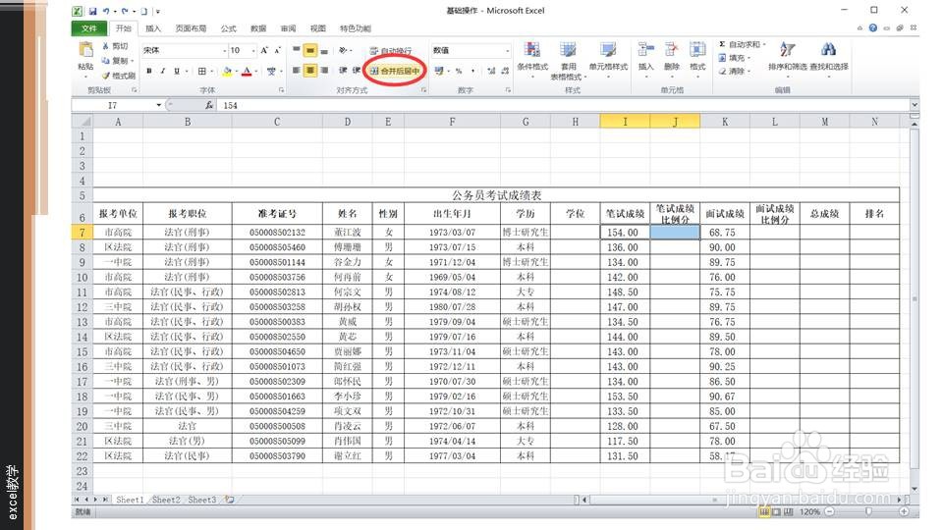Open Conditional Formatting (条件格式)
943x530 pixels.
click(532, 60)
